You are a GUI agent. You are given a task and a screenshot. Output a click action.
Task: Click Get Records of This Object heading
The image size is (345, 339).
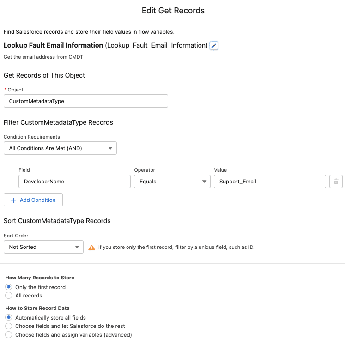(x=44, y=75)
